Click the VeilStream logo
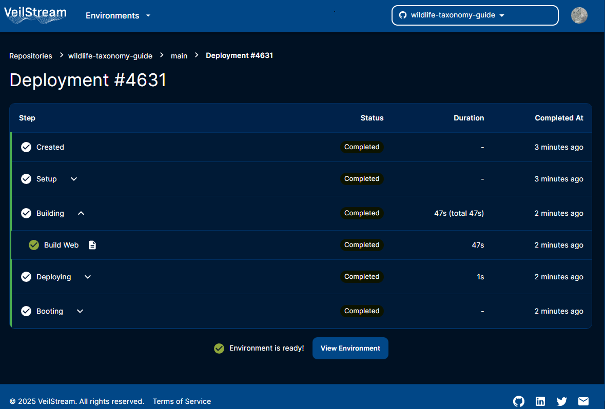The width and height of the screenshot is (605, 409). (x=34, y=15)
